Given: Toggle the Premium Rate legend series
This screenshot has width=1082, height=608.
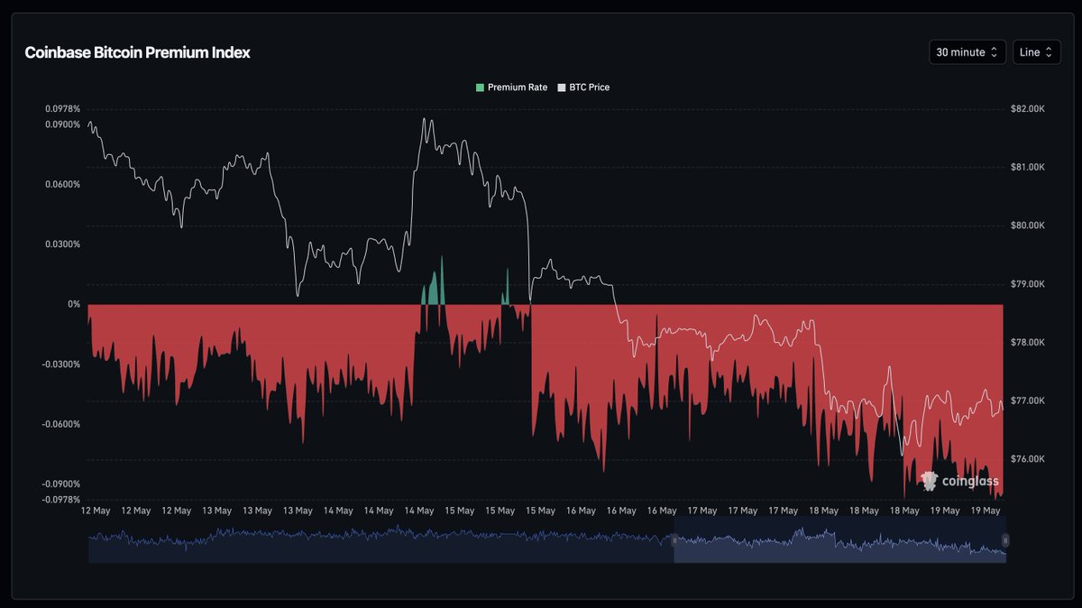Looking at the screenshot, I should tap(511, 88).
